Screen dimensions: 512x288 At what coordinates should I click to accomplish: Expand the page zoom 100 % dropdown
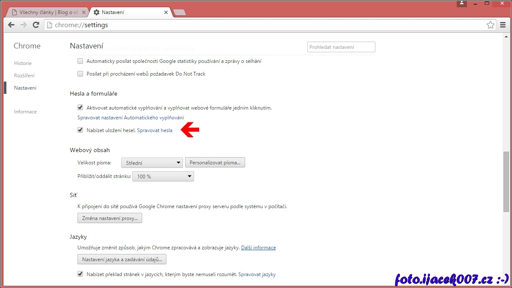tap(163, 176)
